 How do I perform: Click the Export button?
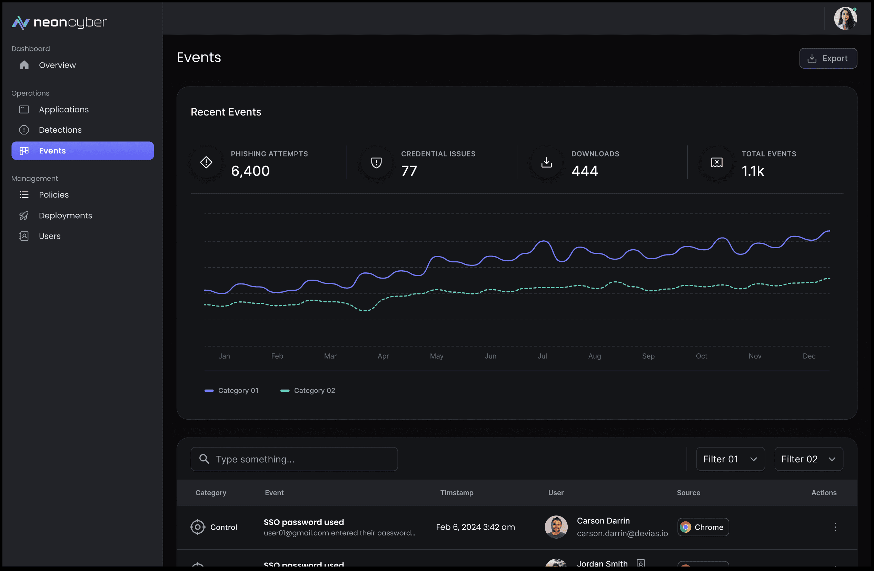[x=828, y=58]
